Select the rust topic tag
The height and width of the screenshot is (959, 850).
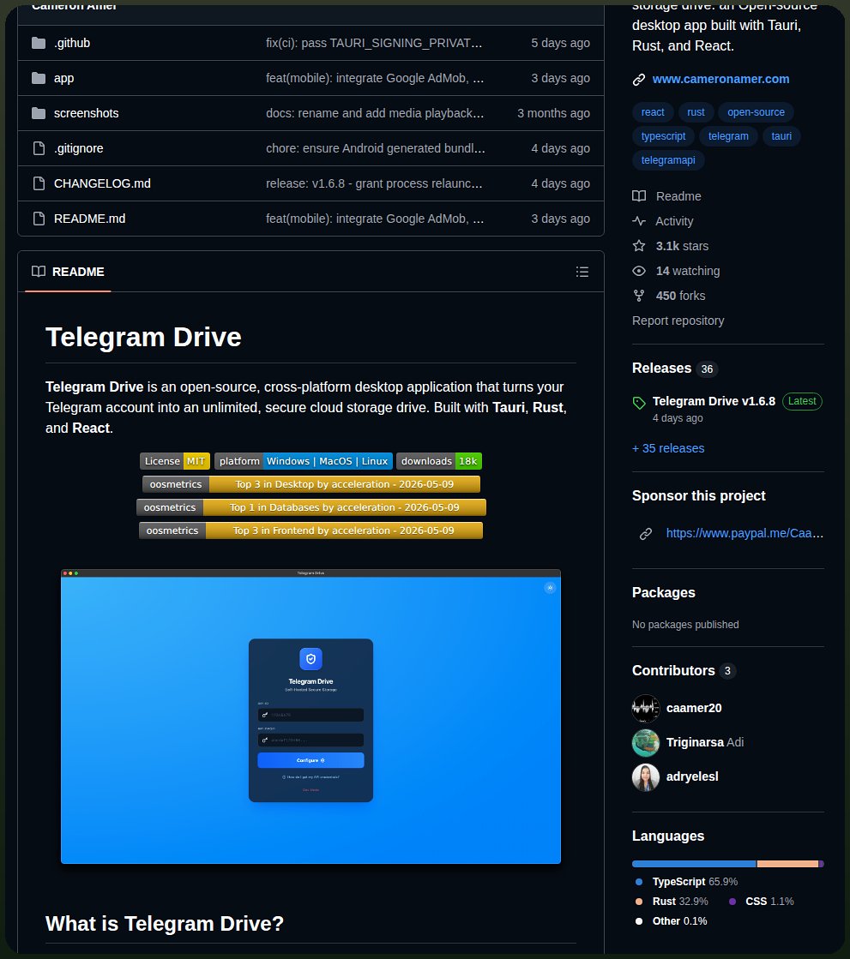tap(696, 112)
